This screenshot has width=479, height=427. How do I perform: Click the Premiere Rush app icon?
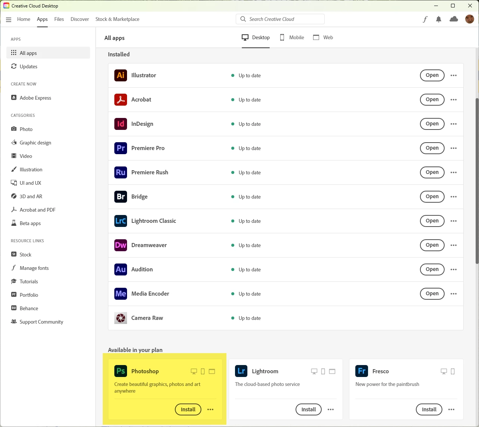click(121, 172)
